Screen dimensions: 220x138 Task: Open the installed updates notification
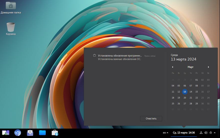coord(119,57)
